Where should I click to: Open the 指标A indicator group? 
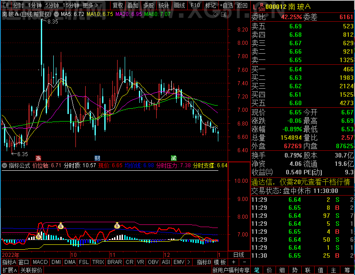(x=9, y=262)
